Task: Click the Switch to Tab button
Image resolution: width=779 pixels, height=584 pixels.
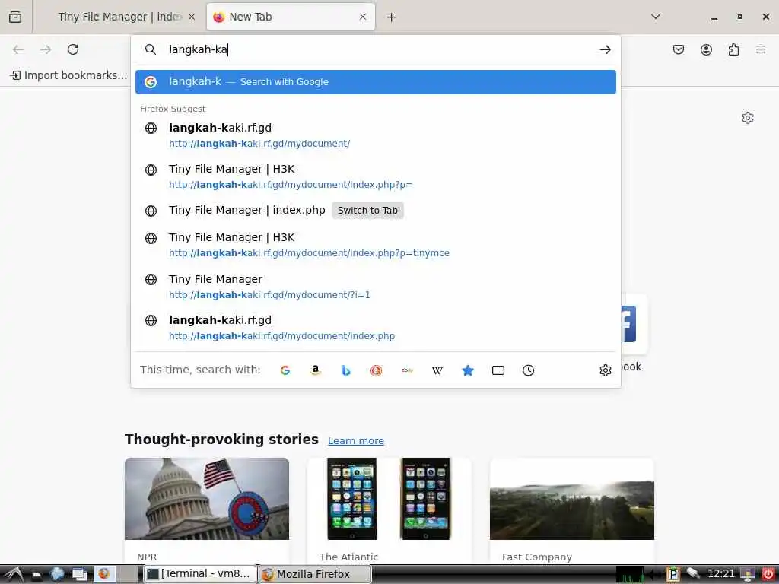Action: coord(367,211)
